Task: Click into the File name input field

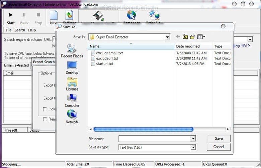Action: pyautogui.click(x=155, y=138)
